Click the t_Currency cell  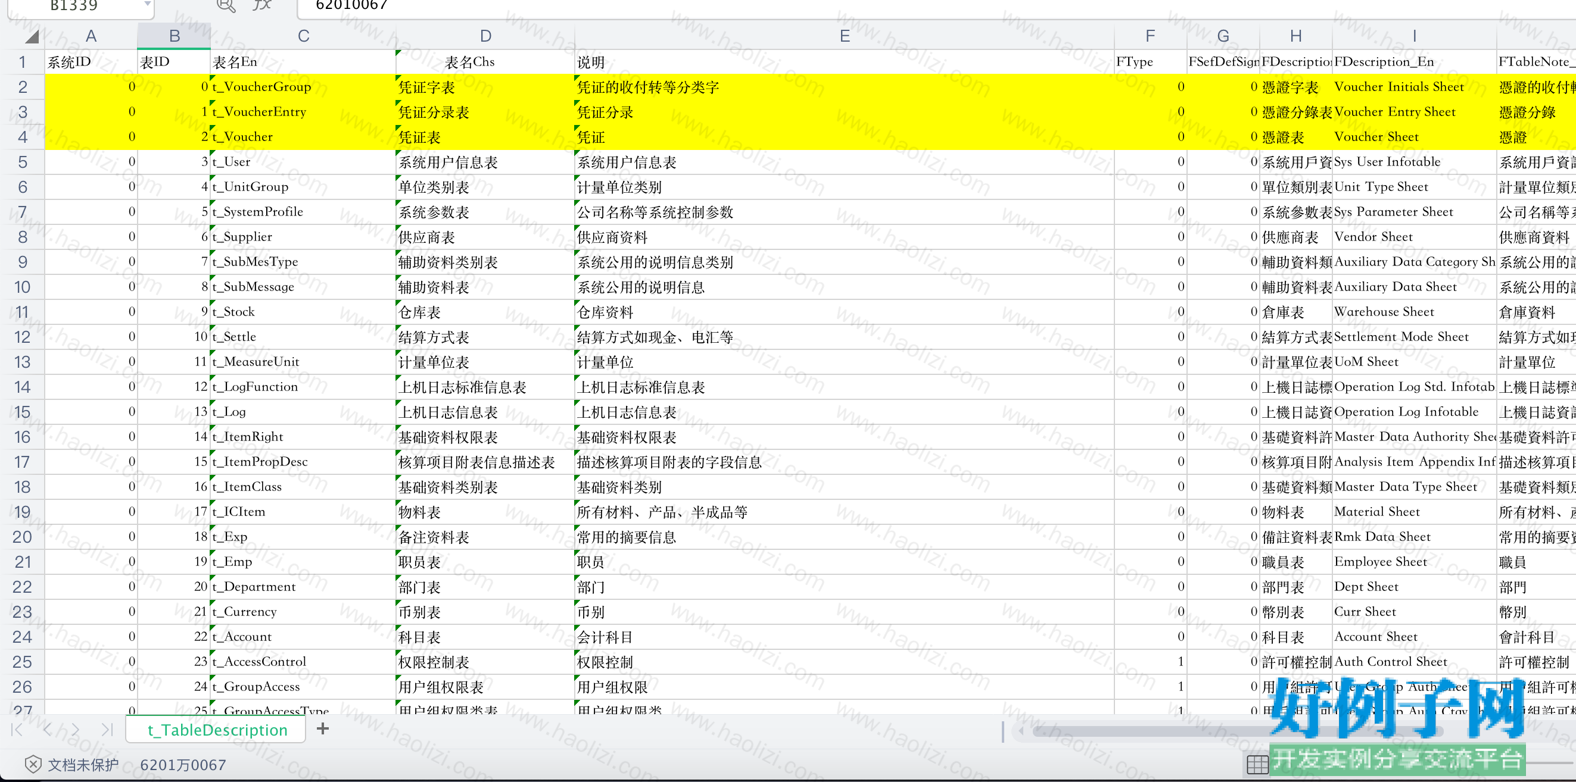(x=303, y=612)
